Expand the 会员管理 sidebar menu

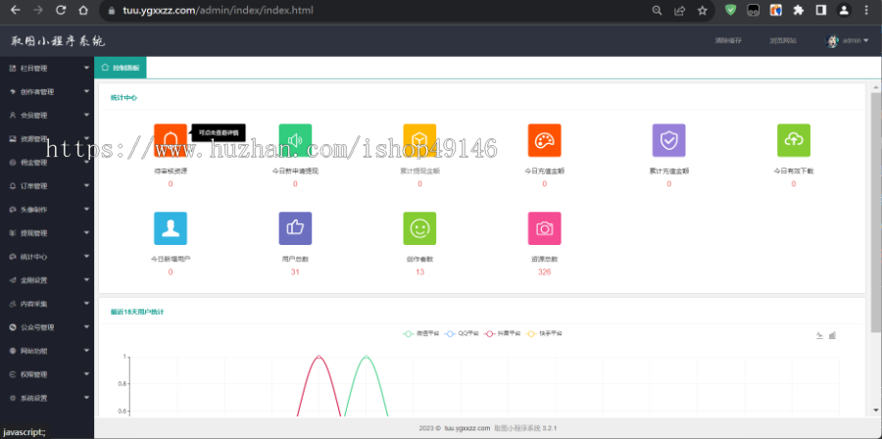(47, 116)
